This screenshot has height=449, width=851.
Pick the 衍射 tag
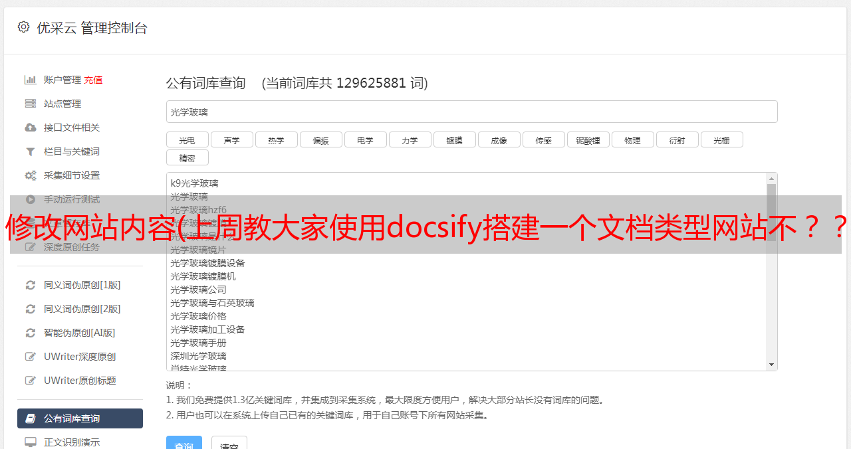677,139
